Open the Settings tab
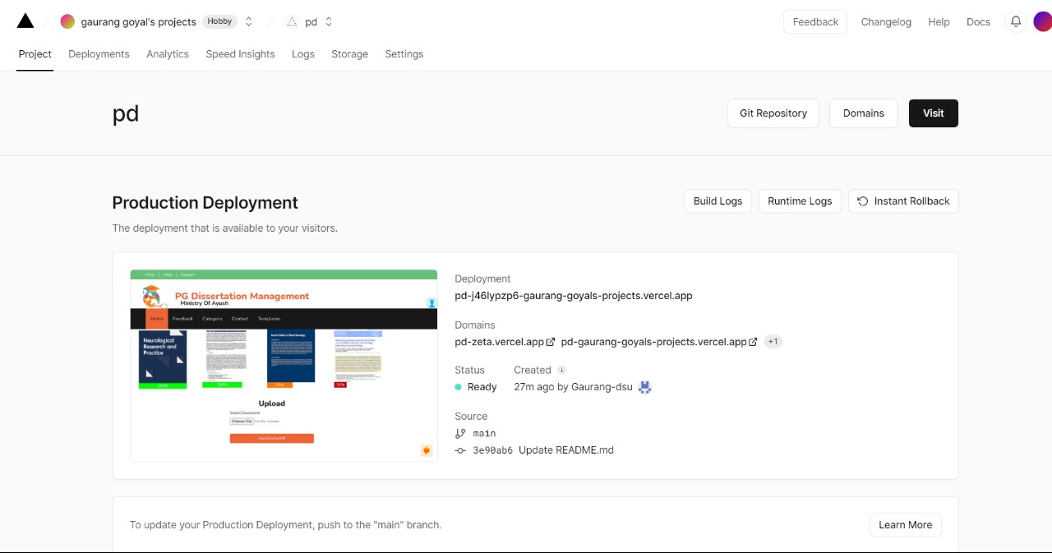Screen dimensions: 1052x553 404,53
